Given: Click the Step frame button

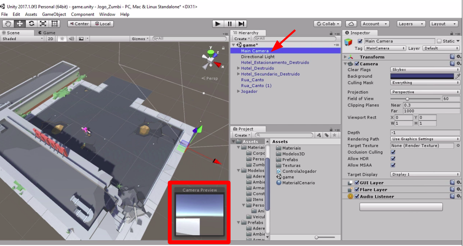Looking at the screenshot, I should [x=241, y=24].
